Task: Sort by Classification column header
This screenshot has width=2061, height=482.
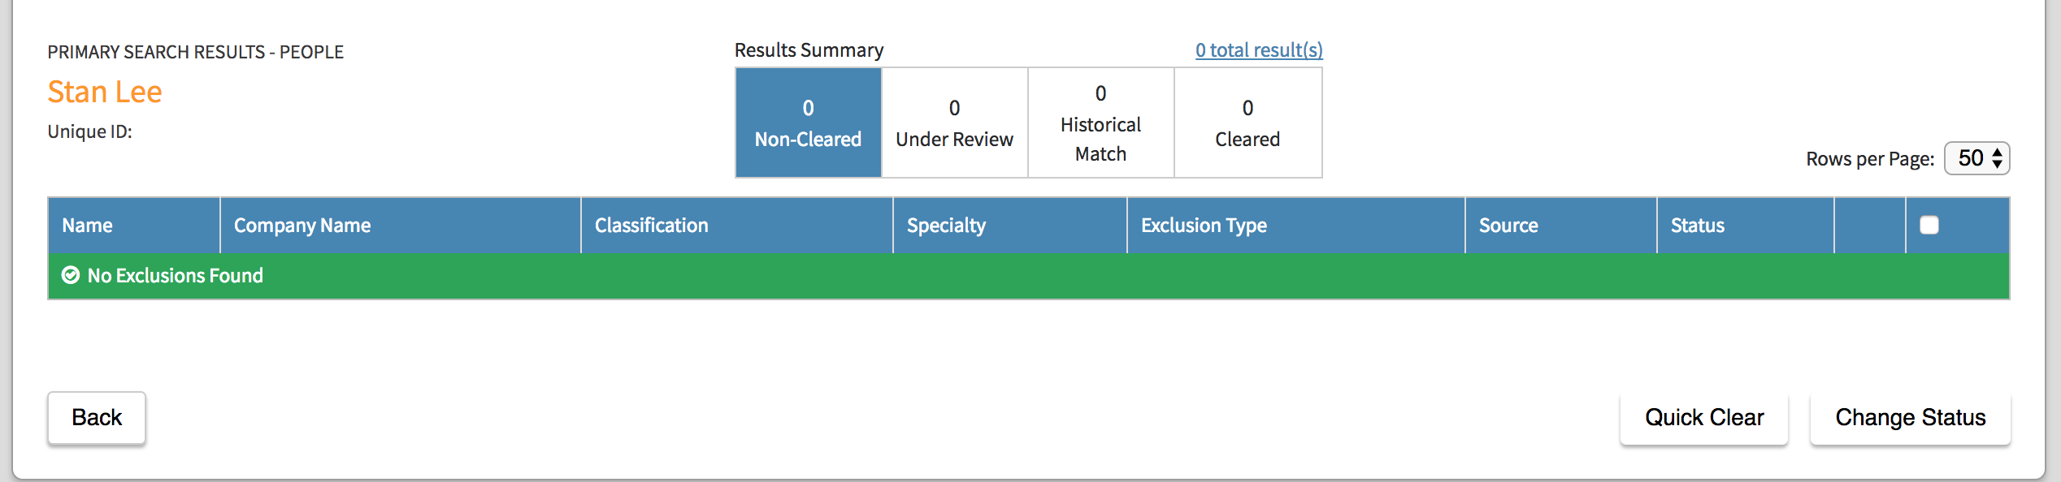Action: click(651, 226)
